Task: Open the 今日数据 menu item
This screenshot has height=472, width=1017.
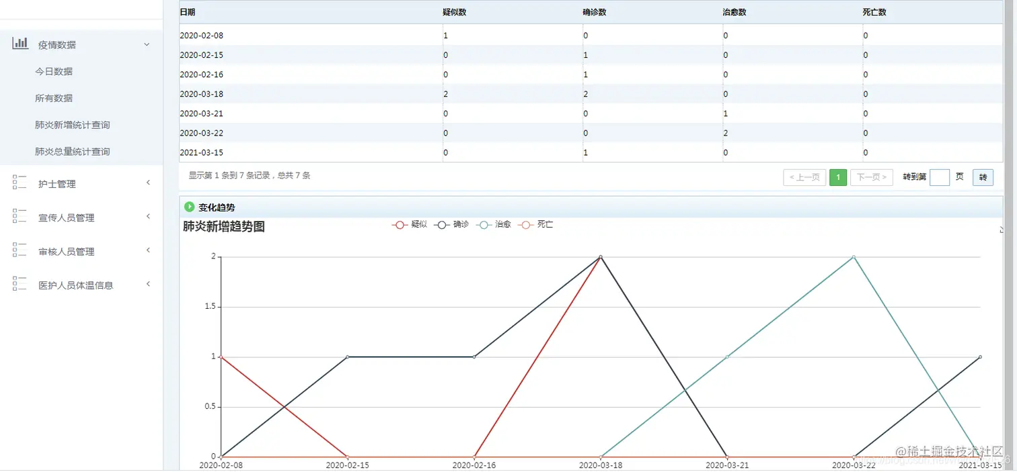Action: 54,71
